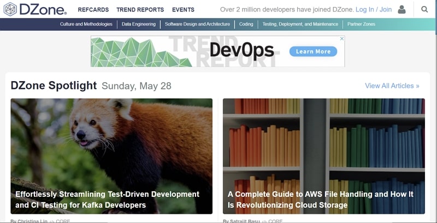
Task: Open AWS File Handling article title
Action: (321, 200)
